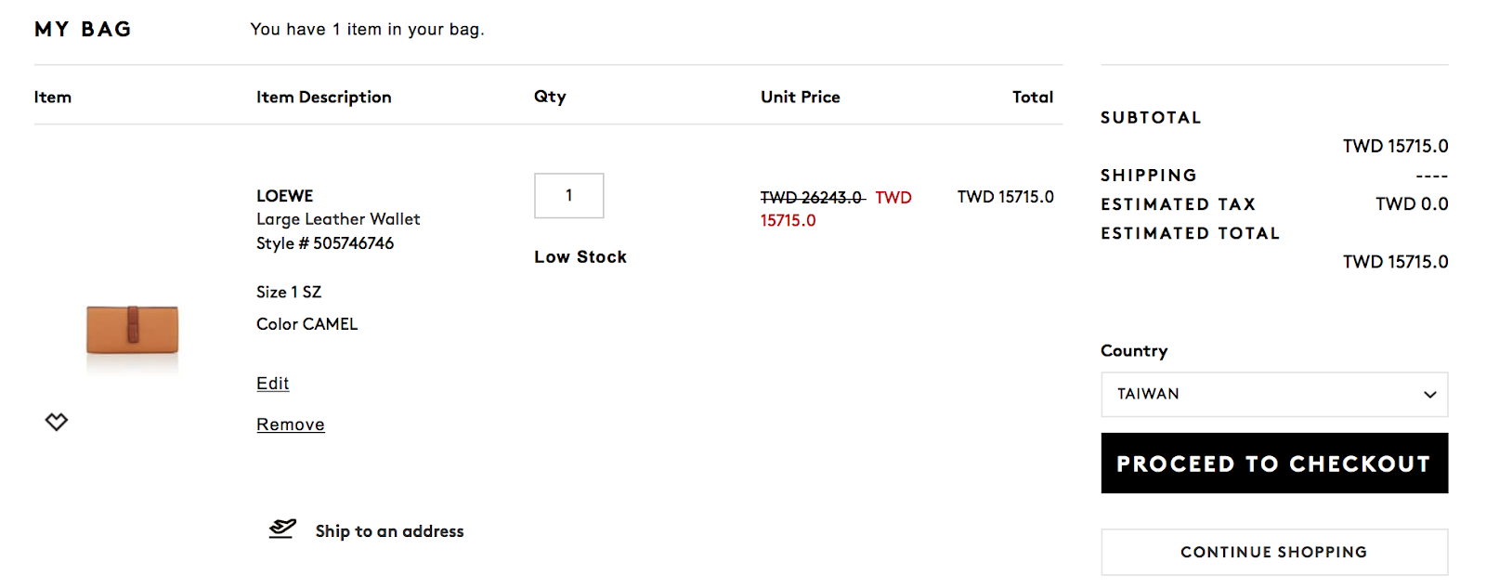Open the camel wallet product thumbnail
Screen dimensions: 1486x588
pyautogui.click(x=132, y=329)
